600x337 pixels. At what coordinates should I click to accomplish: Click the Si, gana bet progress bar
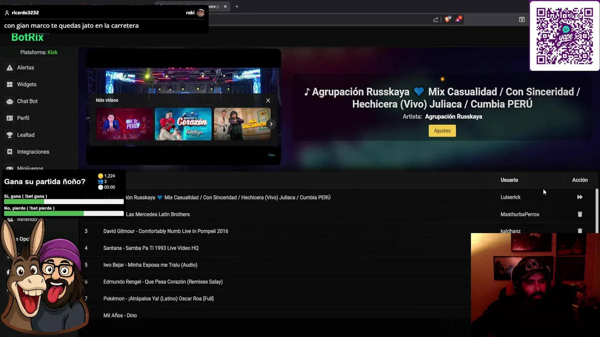pos(64,202)
